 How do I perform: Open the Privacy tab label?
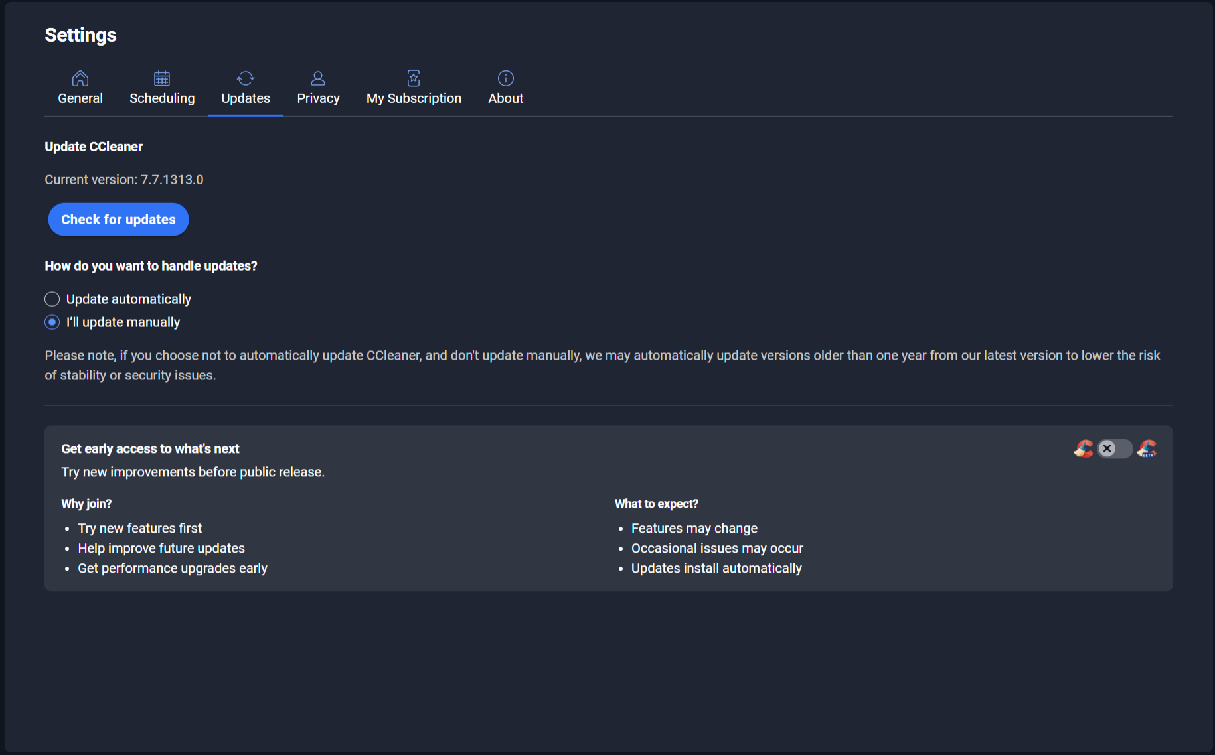[318, 98]
